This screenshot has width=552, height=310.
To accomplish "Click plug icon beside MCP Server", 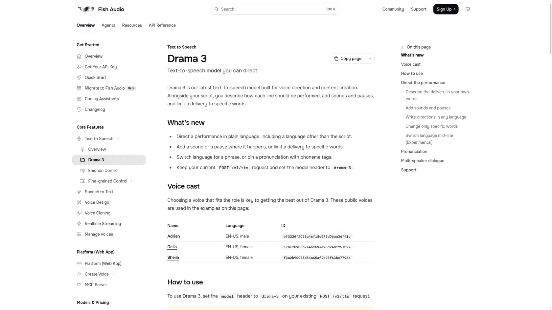I will coord(79,285).
